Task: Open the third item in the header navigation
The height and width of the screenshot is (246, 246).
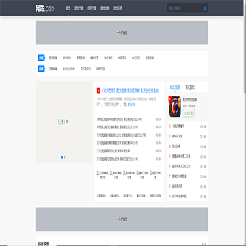Action: pos(92,8)
